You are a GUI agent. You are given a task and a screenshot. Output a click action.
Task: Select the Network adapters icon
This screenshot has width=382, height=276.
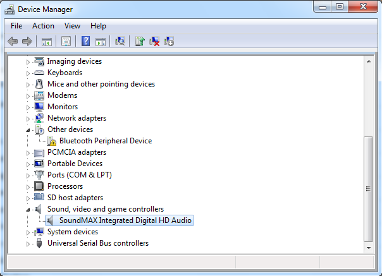tap(39, 118)
